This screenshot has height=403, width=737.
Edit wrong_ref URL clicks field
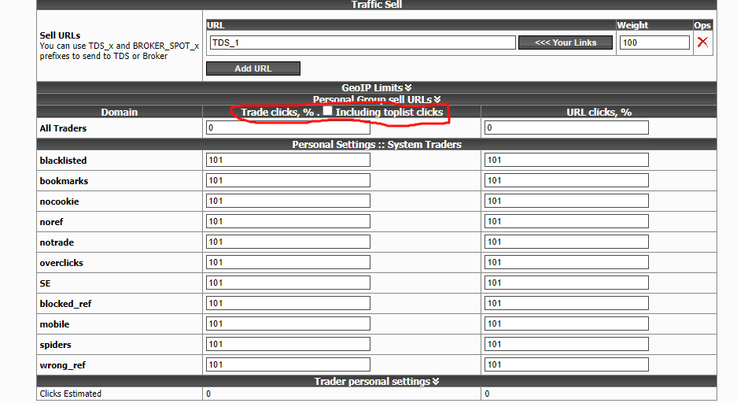tap(566, 364)
